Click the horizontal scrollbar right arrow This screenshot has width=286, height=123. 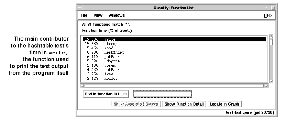(x=266, y=86)
